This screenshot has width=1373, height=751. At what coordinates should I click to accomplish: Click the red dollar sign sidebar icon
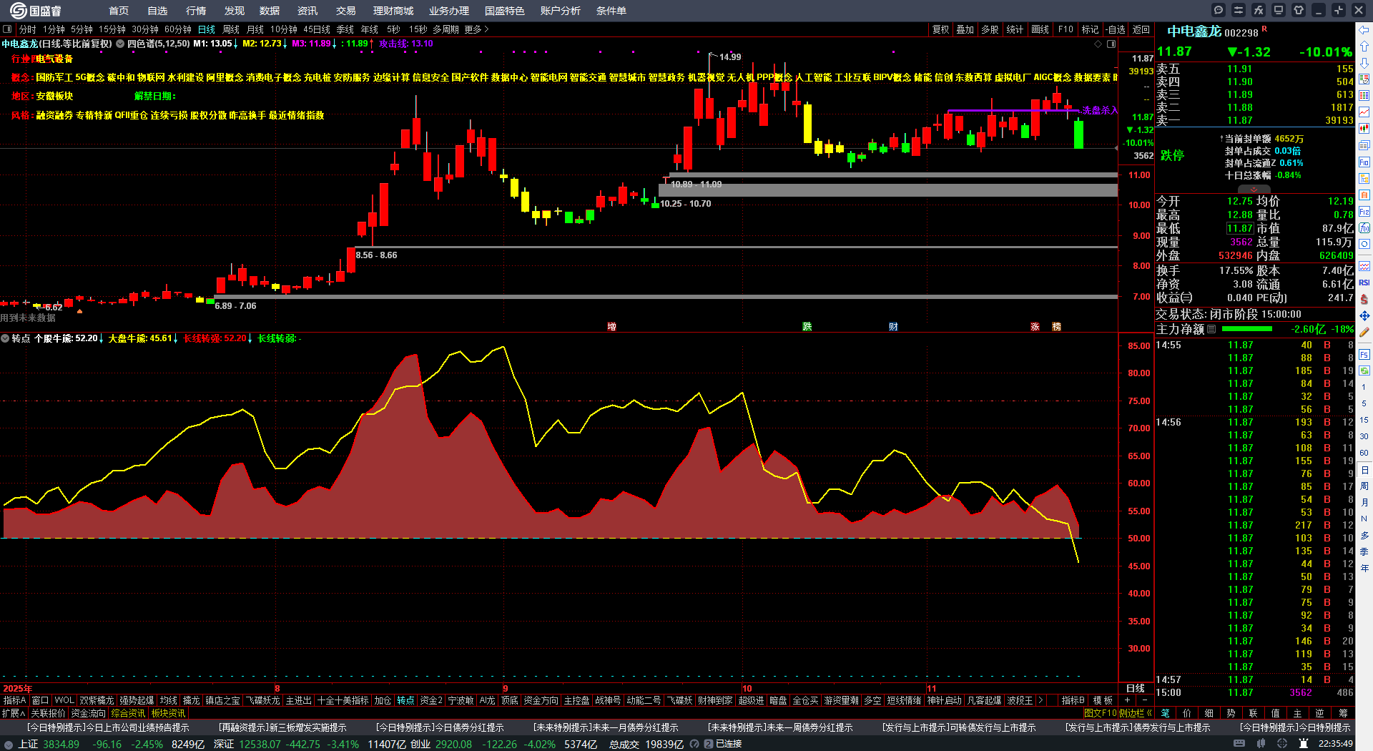tap(1364, 299)
